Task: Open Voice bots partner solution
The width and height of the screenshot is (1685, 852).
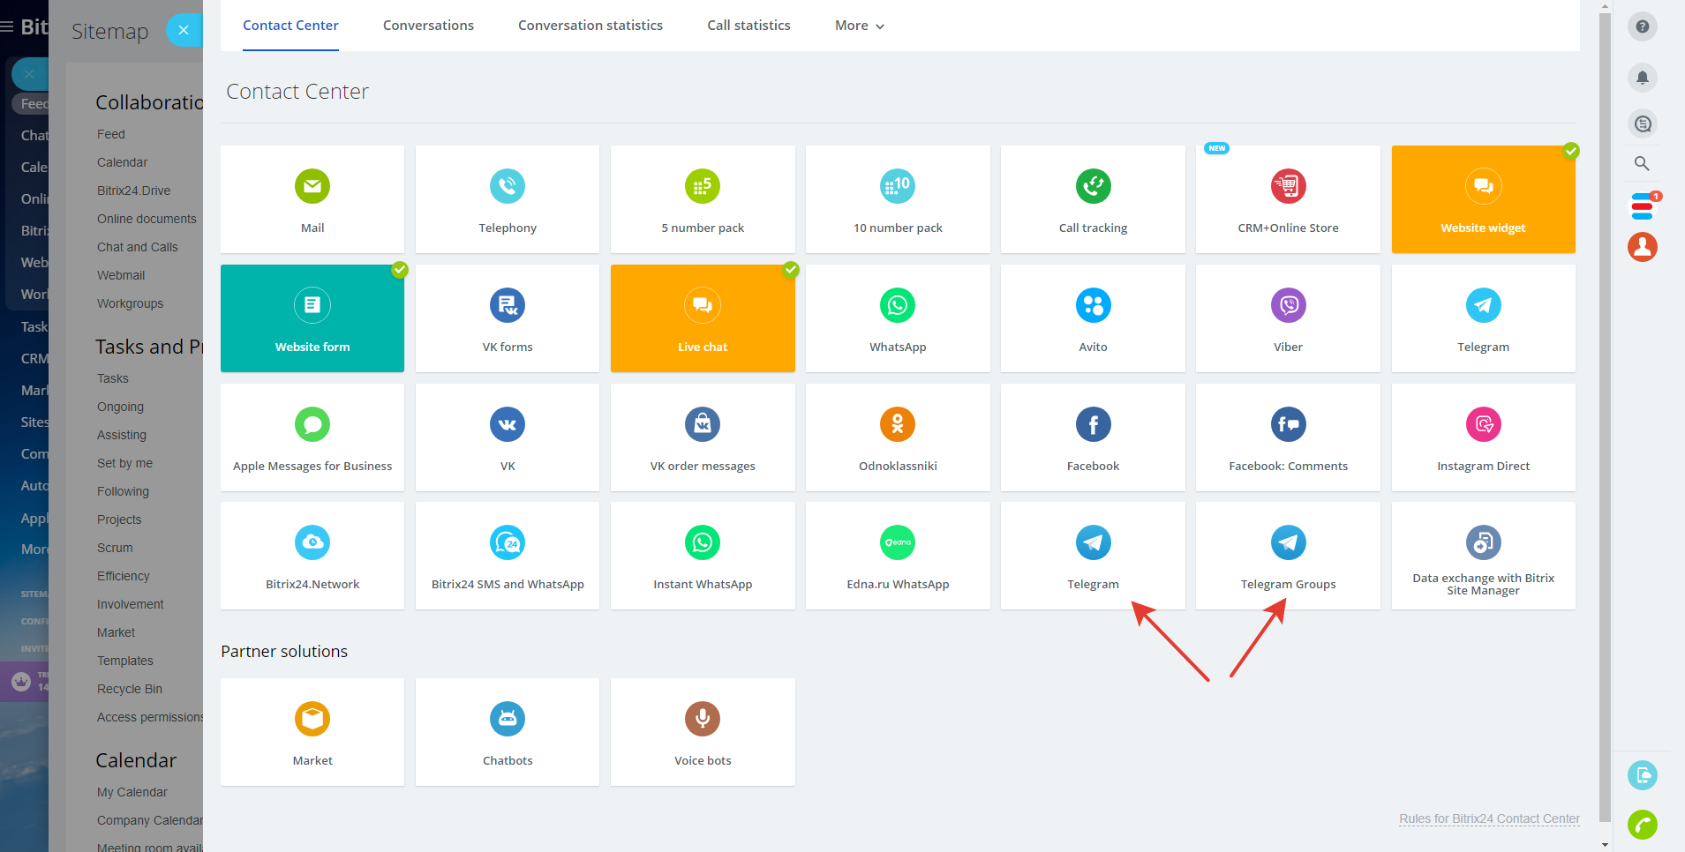Action: 703,732
